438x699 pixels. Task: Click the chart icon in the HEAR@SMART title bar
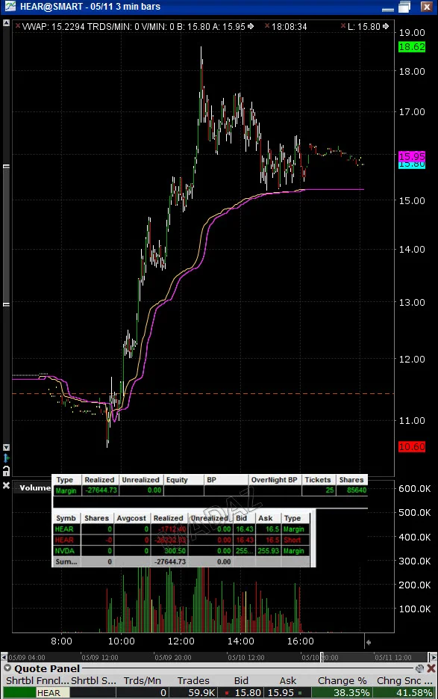coord(10,6)
